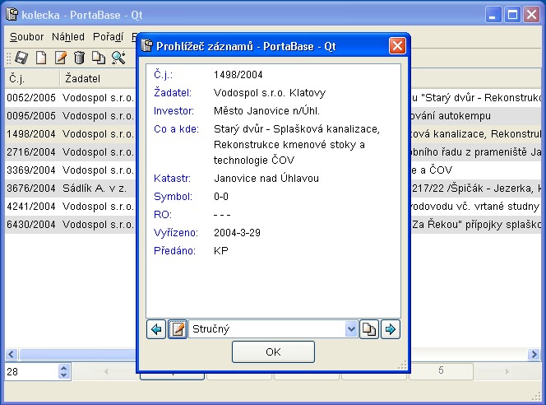Sort by the Žadatel column header
The height and width of the screenshot is (405, 546).
click(98, 78)
